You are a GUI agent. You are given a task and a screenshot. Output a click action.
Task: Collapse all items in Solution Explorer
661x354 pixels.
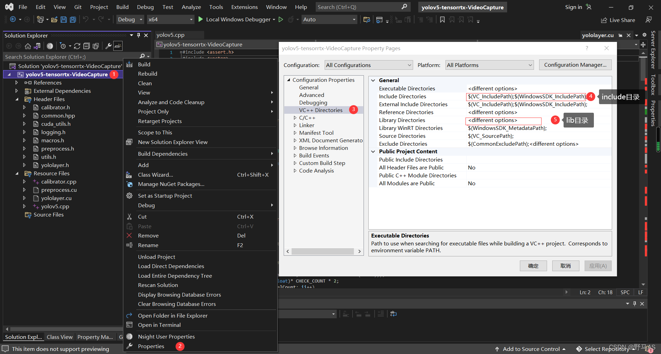pos(87,46)
